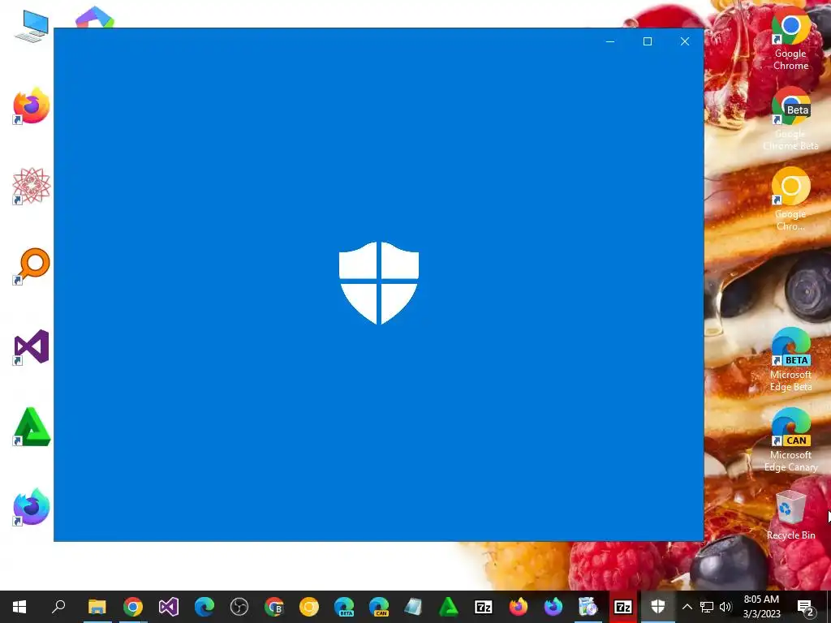Select the Recycle Bin on the desktop
The image size is (831, 623).
pos(790,515)
